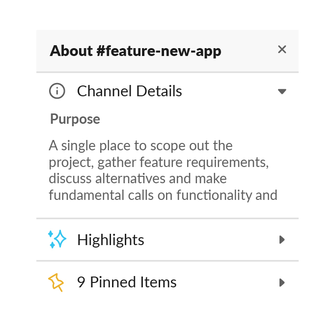Select the "A single place" purpose line

[140, 146]
